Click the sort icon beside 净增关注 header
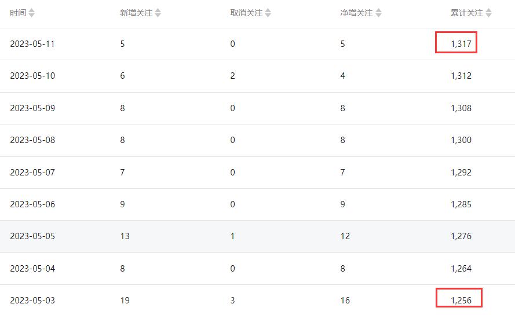 point(378,13)
